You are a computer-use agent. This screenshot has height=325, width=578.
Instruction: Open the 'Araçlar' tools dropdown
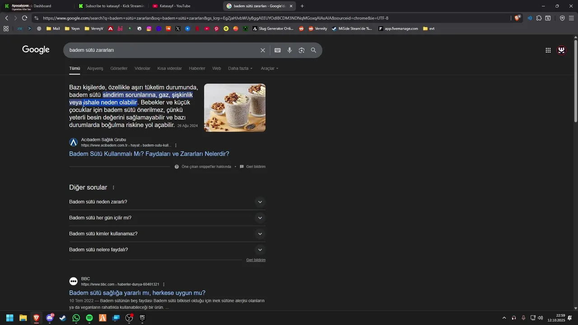[x=270, y=69]
